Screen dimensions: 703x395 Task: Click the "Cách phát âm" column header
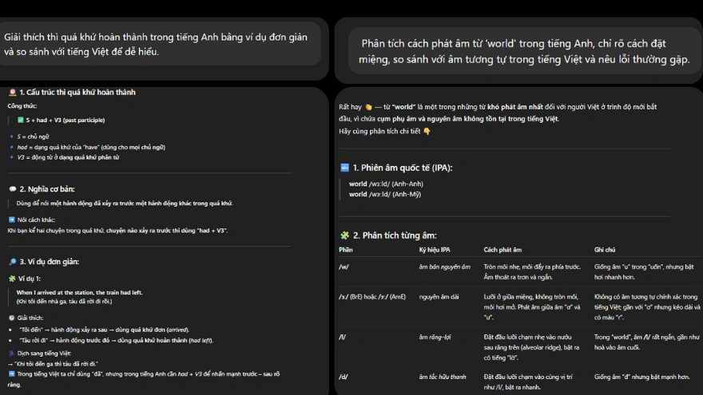pos(503,250)
